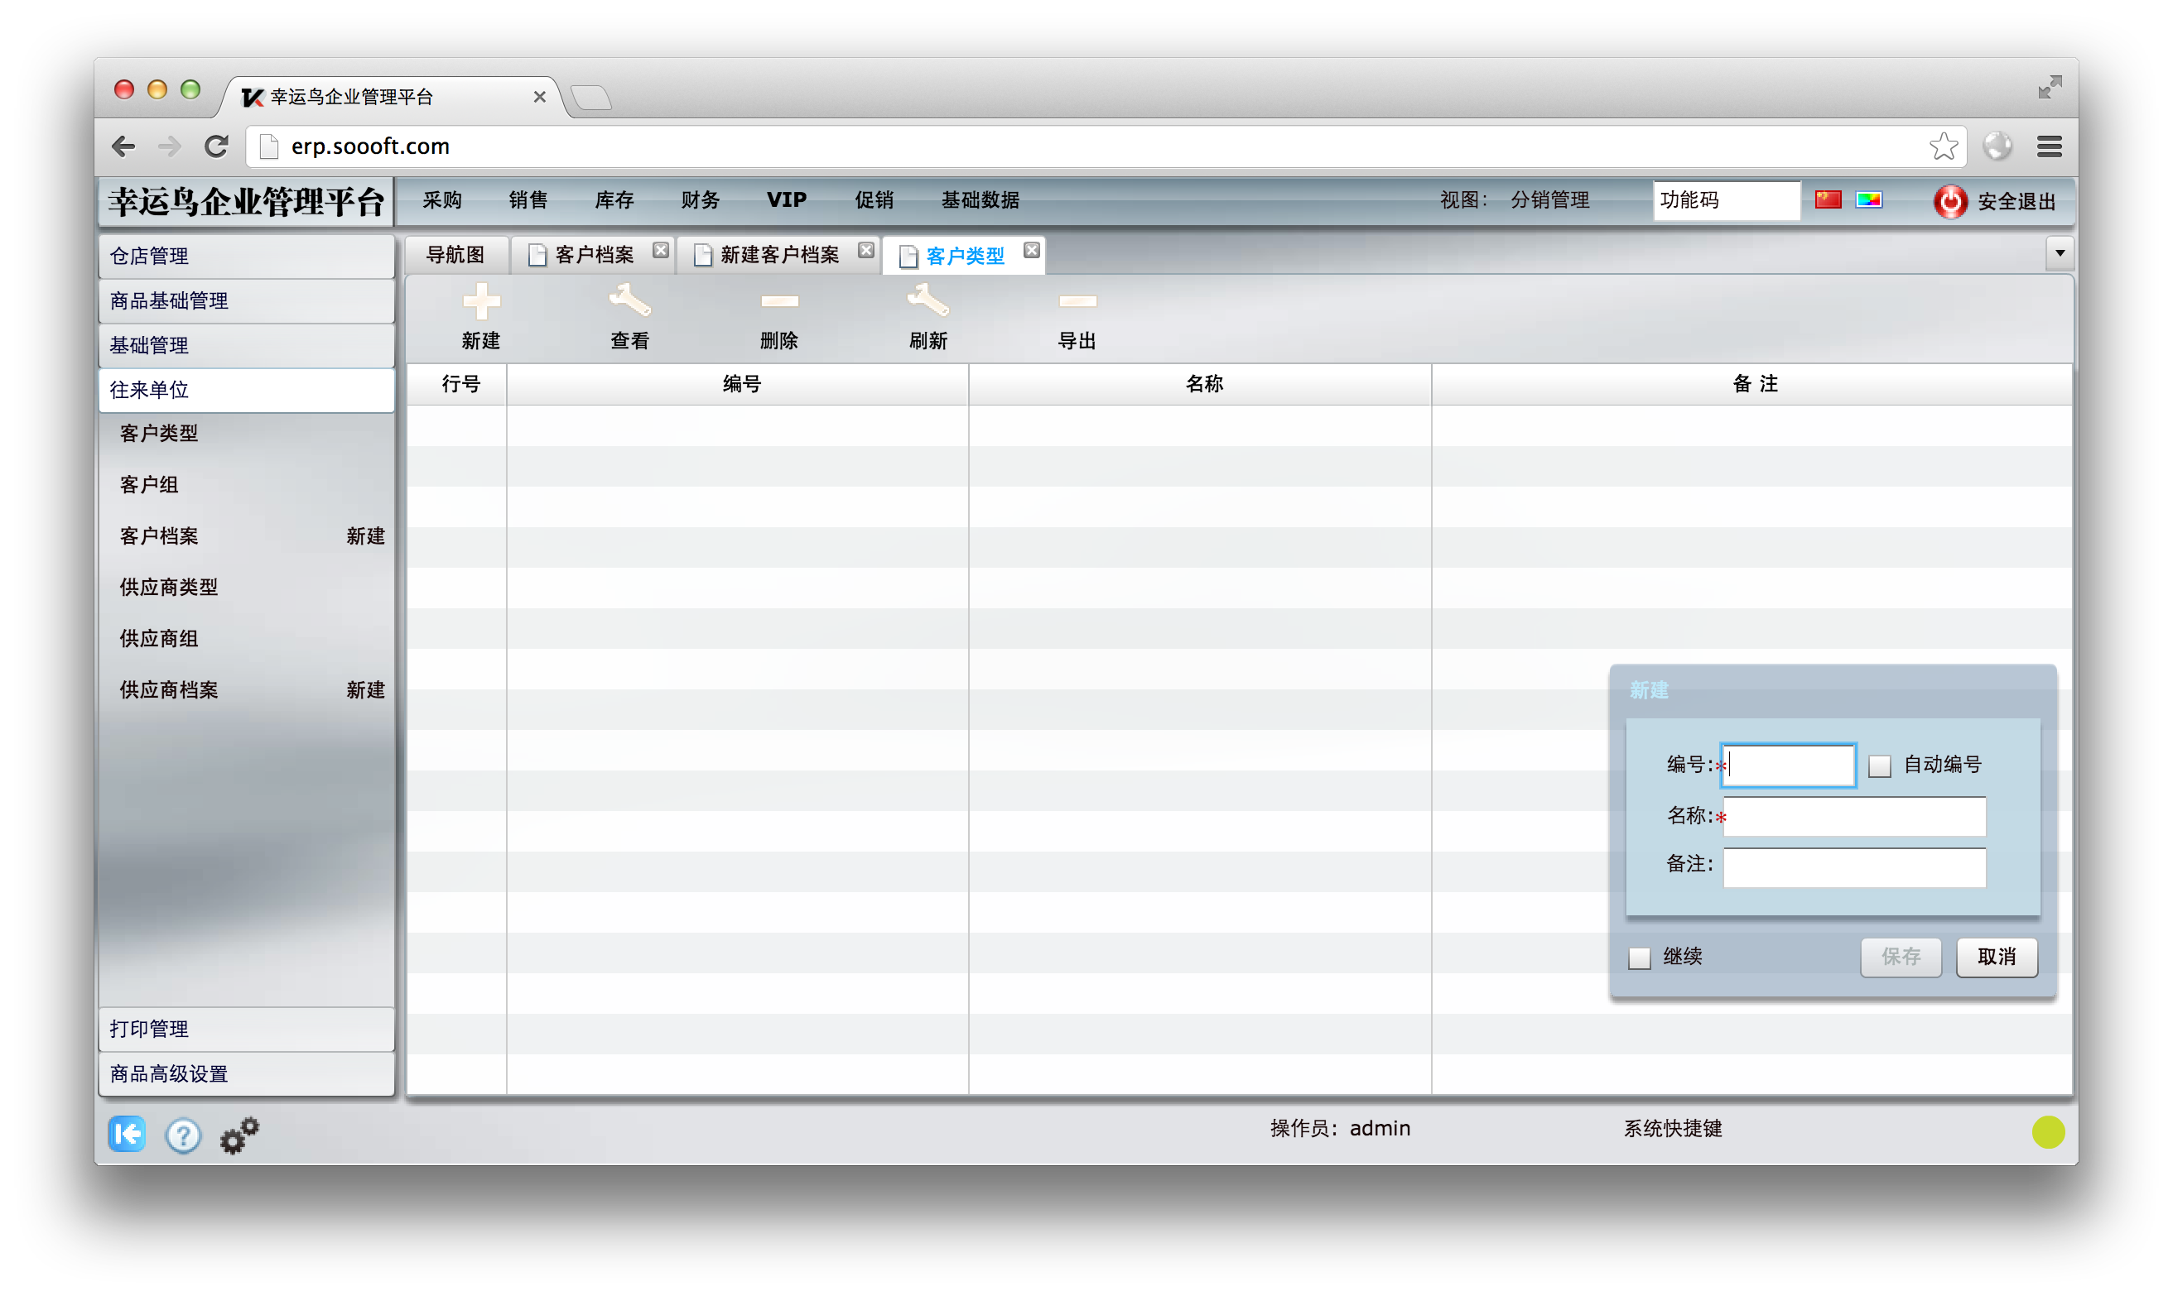The image size is (2173, 1296).
Task: Switch to the 导航图 tab
Action: [455, 254]
